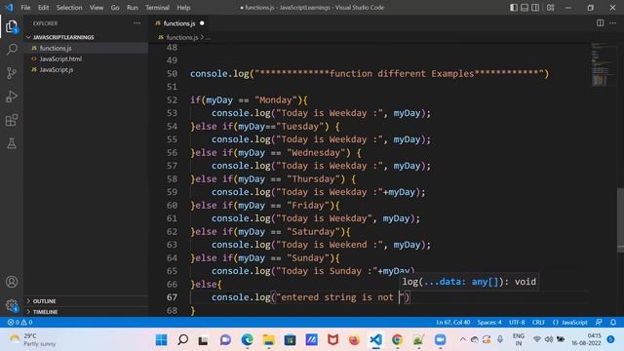Open the Accounts menu icon
The width and height of the screenshot is (624, 351).
pos(12,282)
